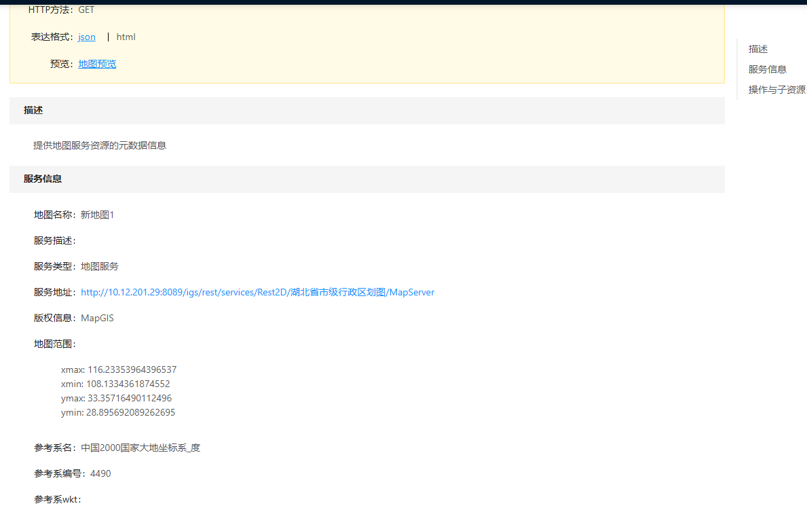The width and height of the screenshot is (807, 508).
Task: Click the 服务信息 gray section header bar
Action: tap(367, 179)
